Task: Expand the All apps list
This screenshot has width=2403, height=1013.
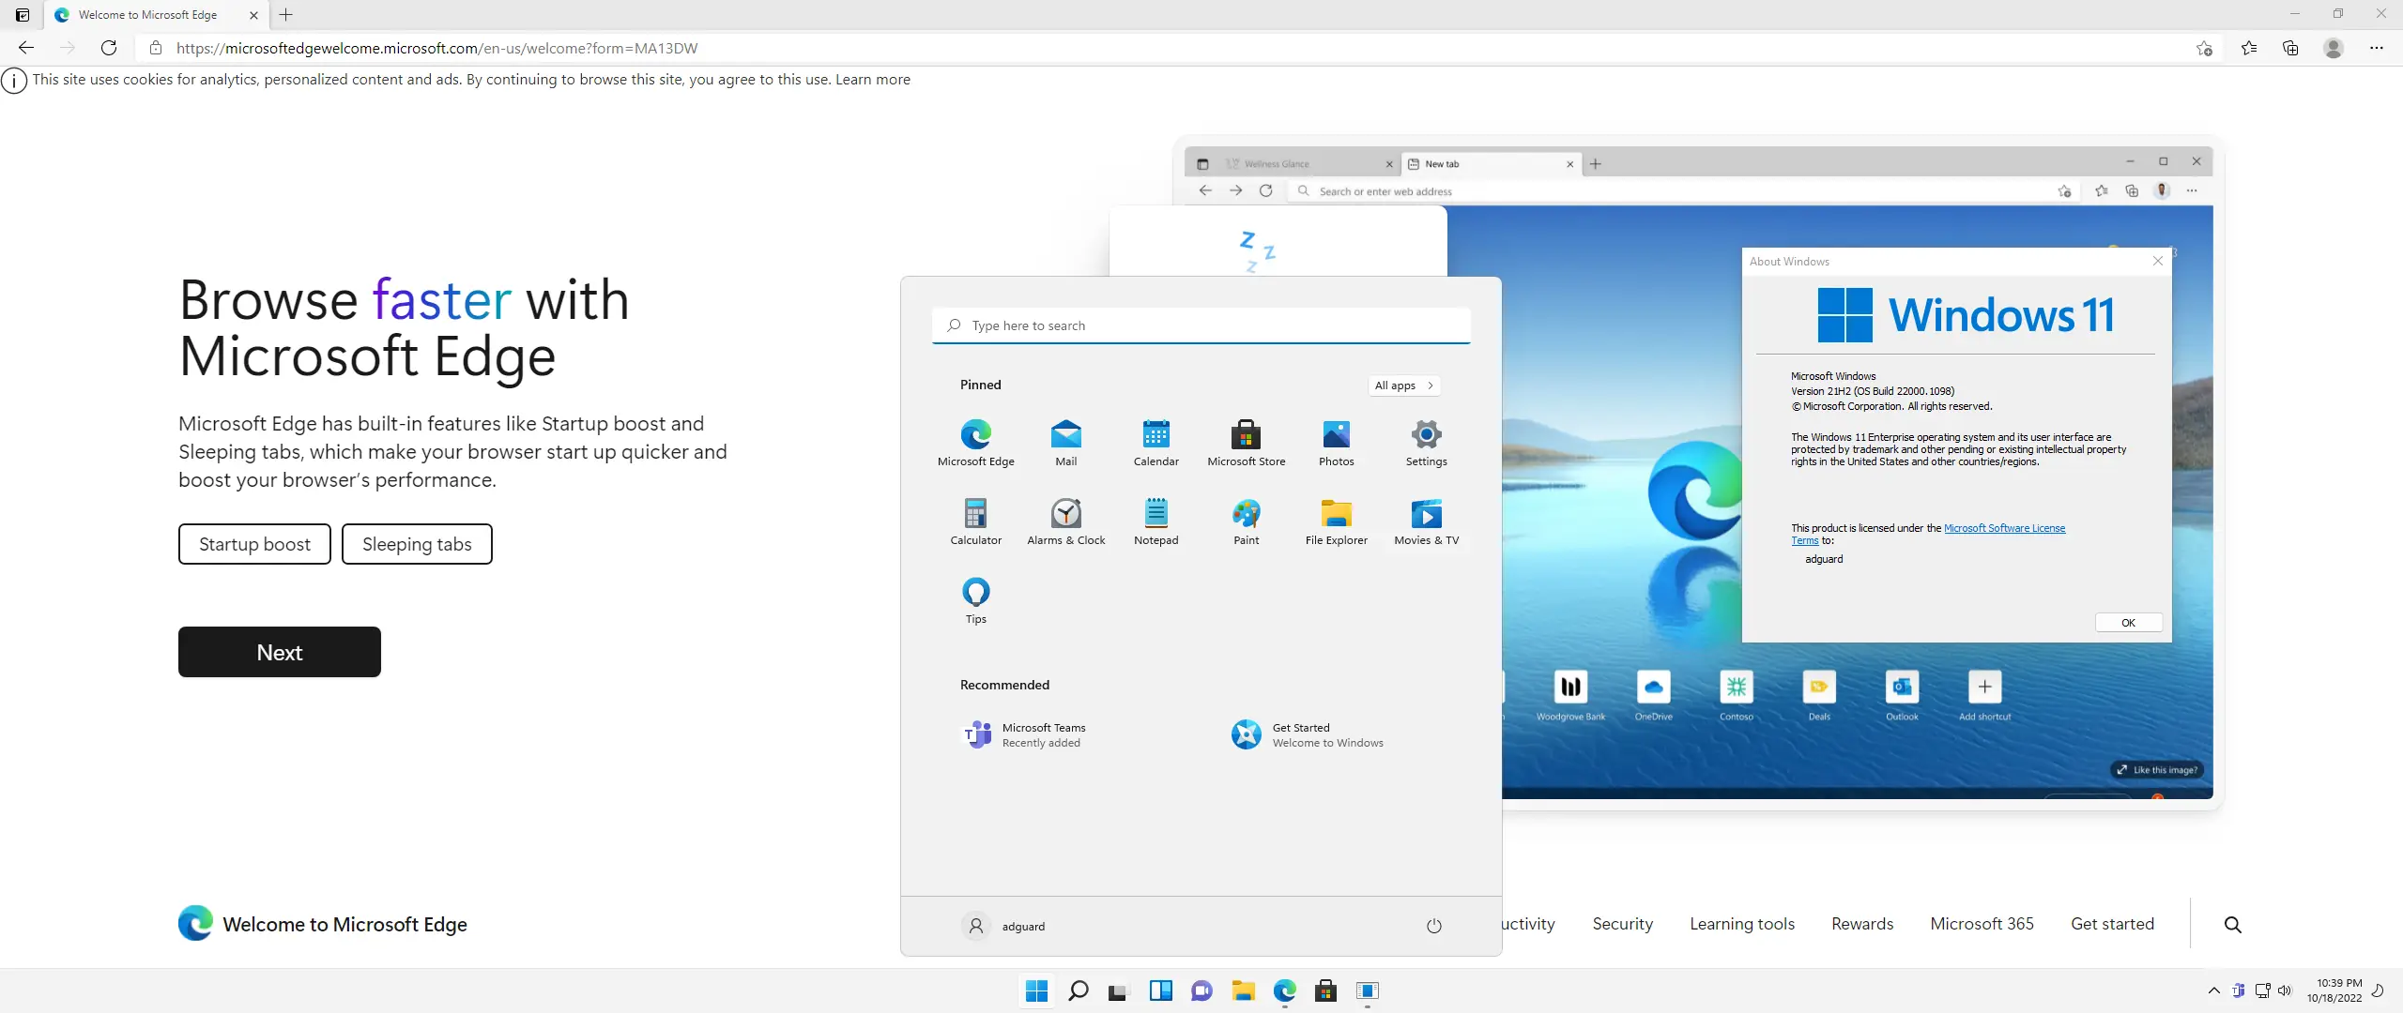Action: coord(1403,385)
